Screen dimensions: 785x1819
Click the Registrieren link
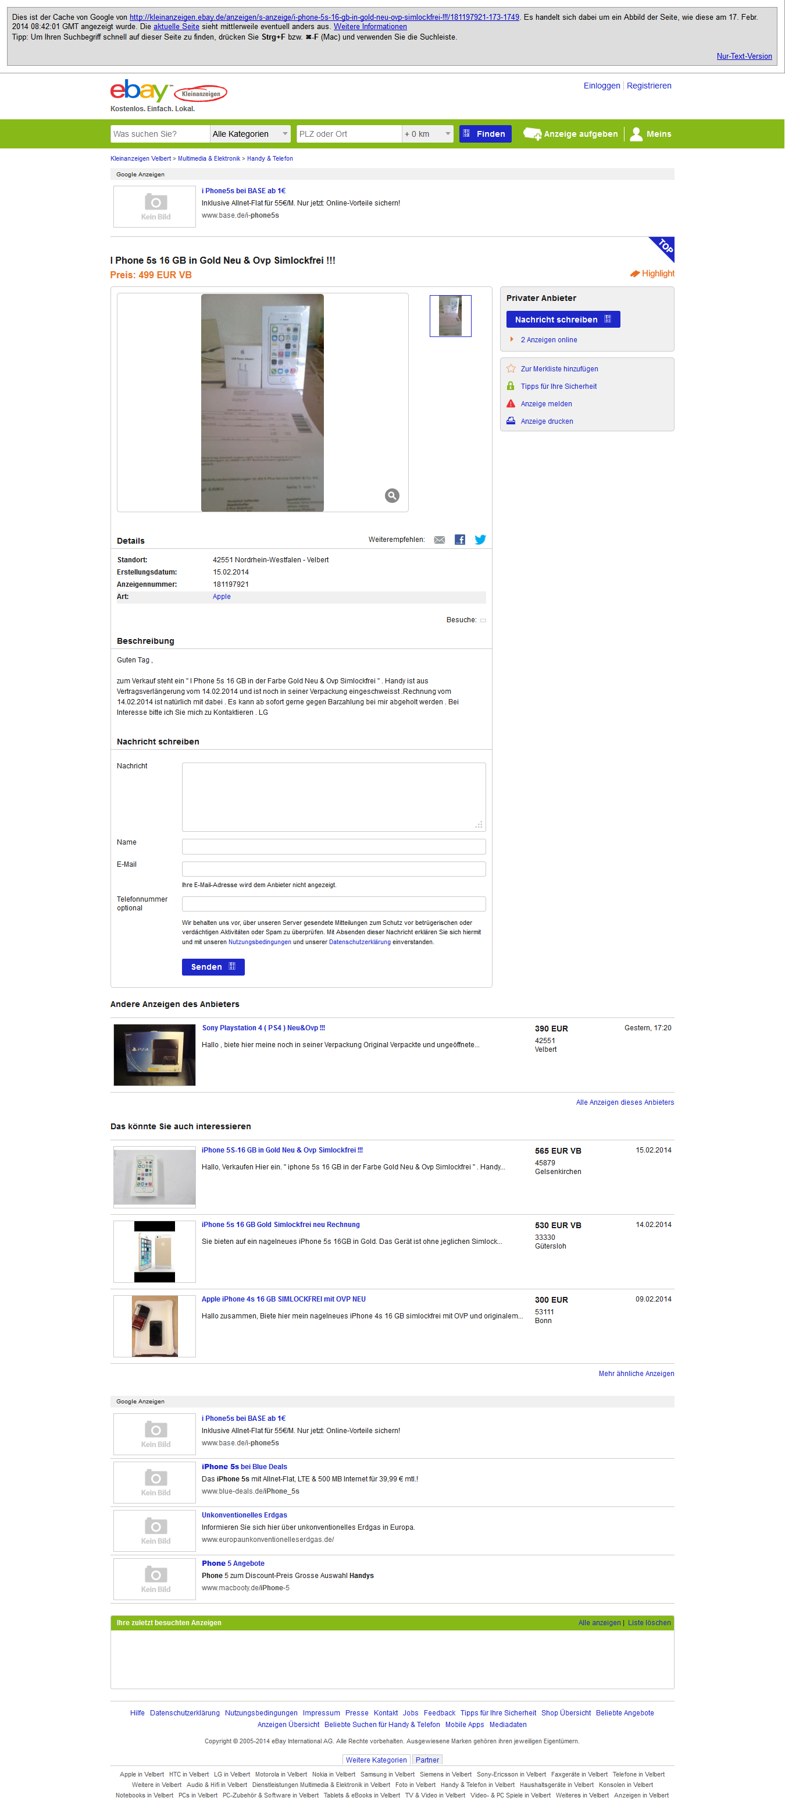pos(649,86)
